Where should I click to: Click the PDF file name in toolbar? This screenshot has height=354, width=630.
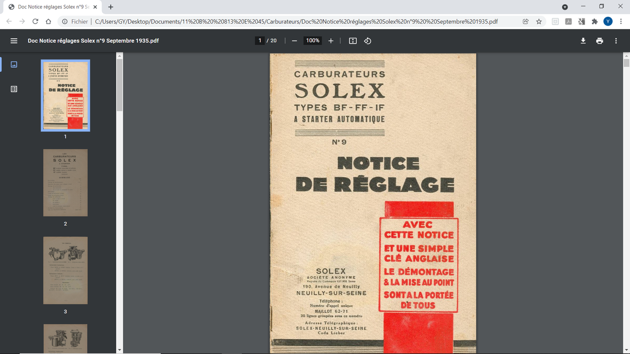(x=93, y=41)
